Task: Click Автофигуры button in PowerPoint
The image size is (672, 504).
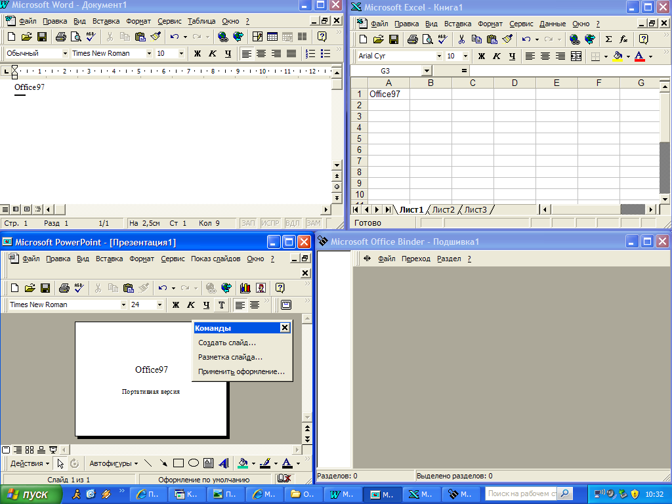Action: coord(113,463)
